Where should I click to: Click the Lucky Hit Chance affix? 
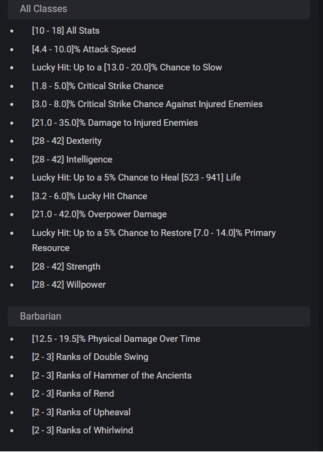point(89,196)
